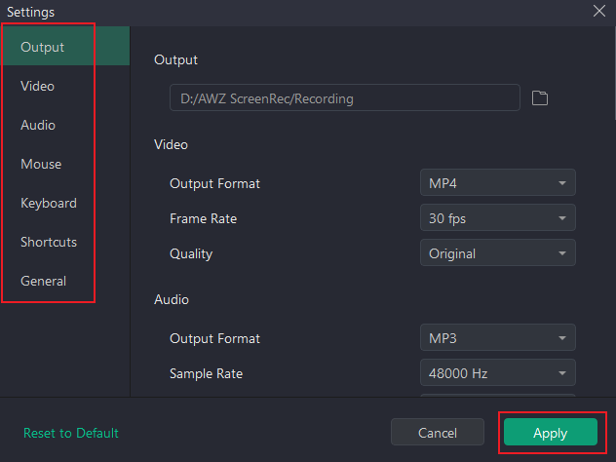This screenshot has width=616, height=462.
Task: Open the Sample Rate dropdown
Action: [x=497, y=373]
